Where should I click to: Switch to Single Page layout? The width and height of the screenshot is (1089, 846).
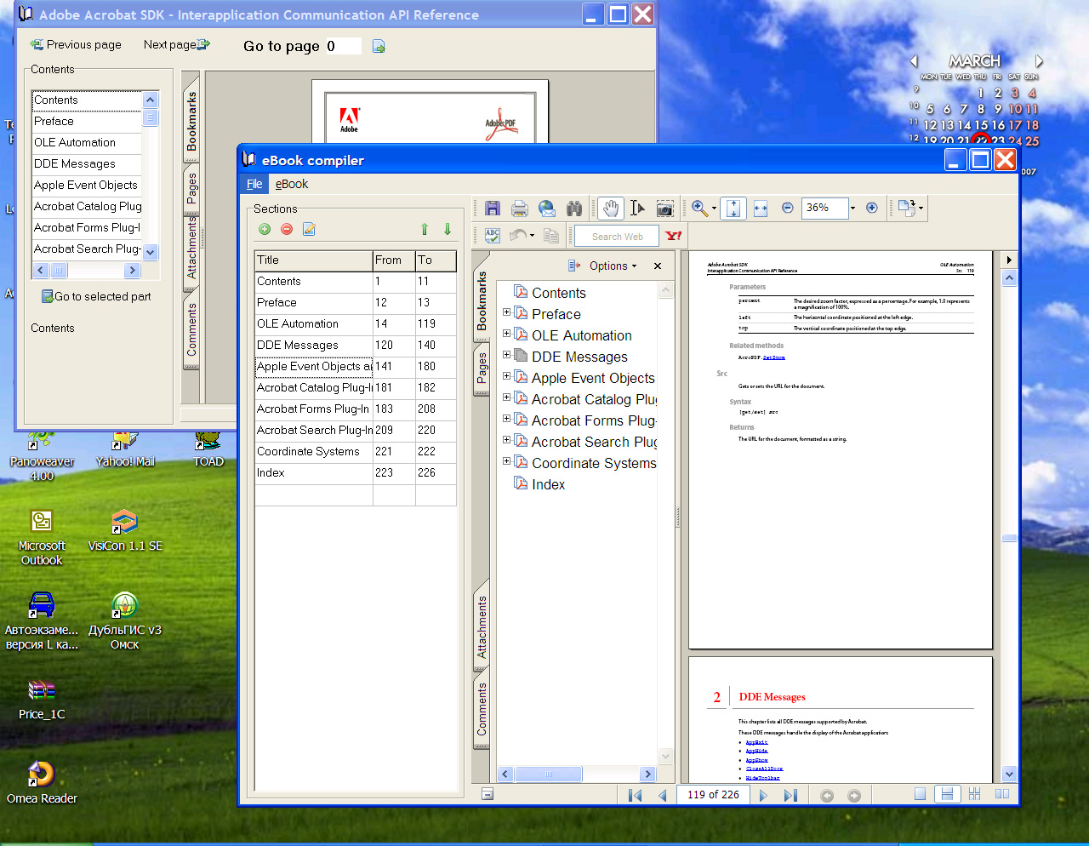coord(920,794)
